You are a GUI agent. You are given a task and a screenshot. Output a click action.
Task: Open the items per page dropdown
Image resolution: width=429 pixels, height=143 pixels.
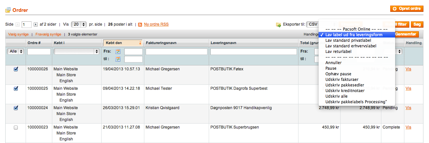(x=79, y=24)
